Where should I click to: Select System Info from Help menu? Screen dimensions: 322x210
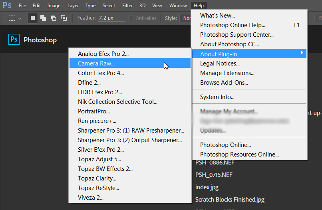(217, 97)
